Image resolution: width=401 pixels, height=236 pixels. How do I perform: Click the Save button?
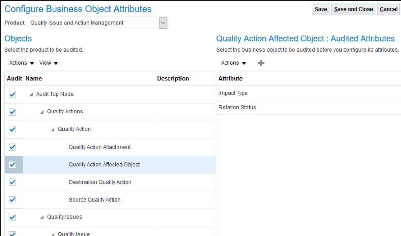(x=320, y=9)
